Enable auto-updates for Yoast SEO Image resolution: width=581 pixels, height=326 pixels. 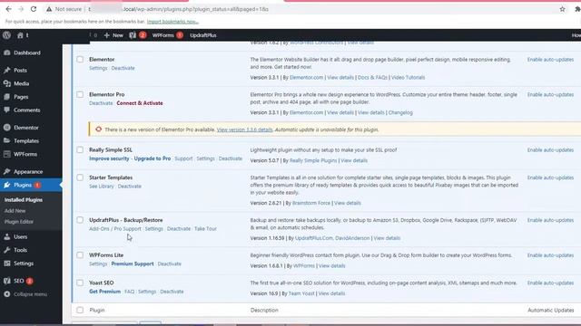click(550, 283)
